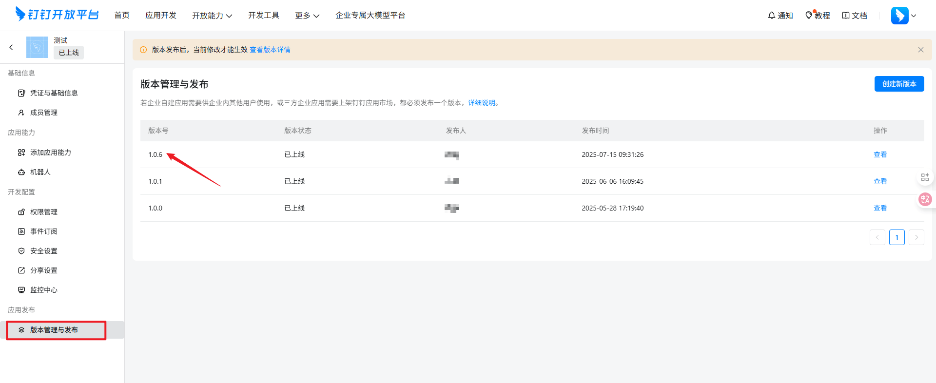
Task: Click the 创建新版本 button
Action: (x=899, y=84)
